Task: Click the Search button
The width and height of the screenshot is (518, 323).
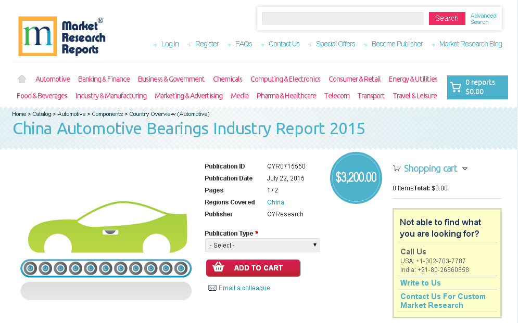Action: click(447, 18)
